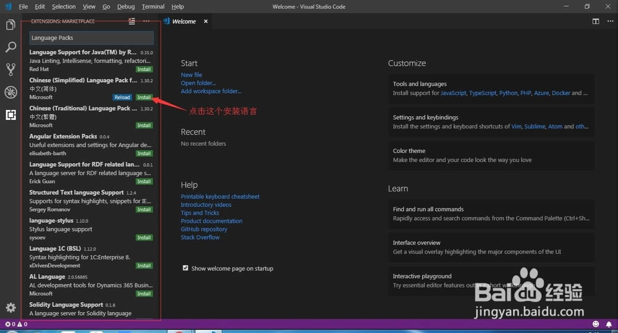Open the Debug view in activity bar
The image size is (618, 333).
click(x=11, y=92)
